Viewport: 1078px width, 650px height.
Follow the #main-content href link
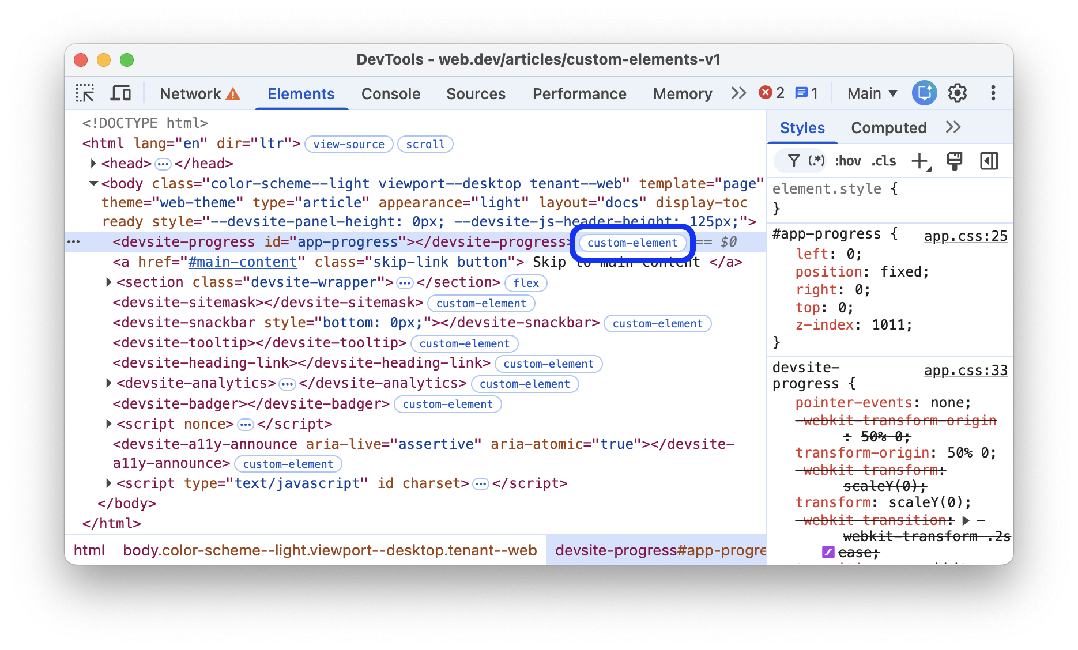tap(243, 262)
